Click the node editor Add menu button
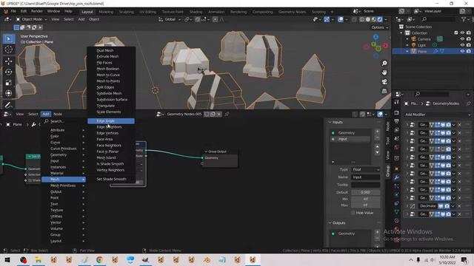 46,114
